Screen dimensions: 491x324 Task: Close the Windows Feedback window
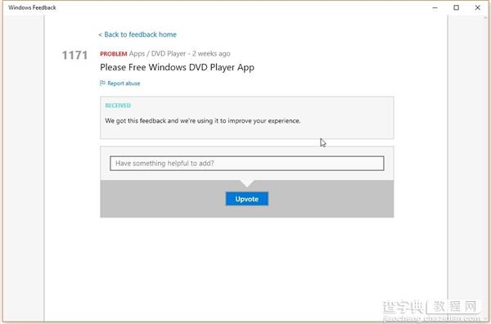pos(478,7)
